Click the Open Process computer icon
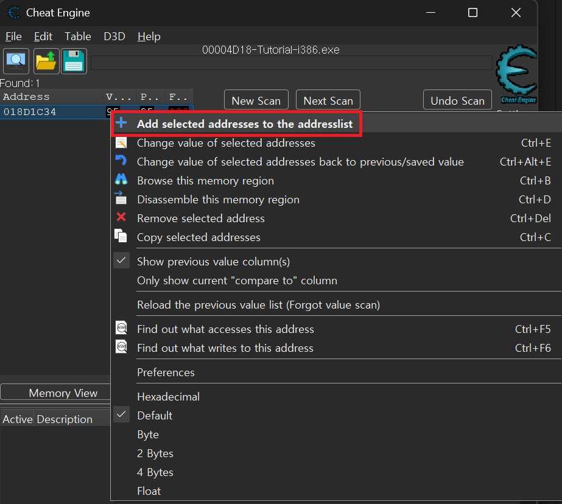This screenshot has width=562, height=504. pos(16,61)
